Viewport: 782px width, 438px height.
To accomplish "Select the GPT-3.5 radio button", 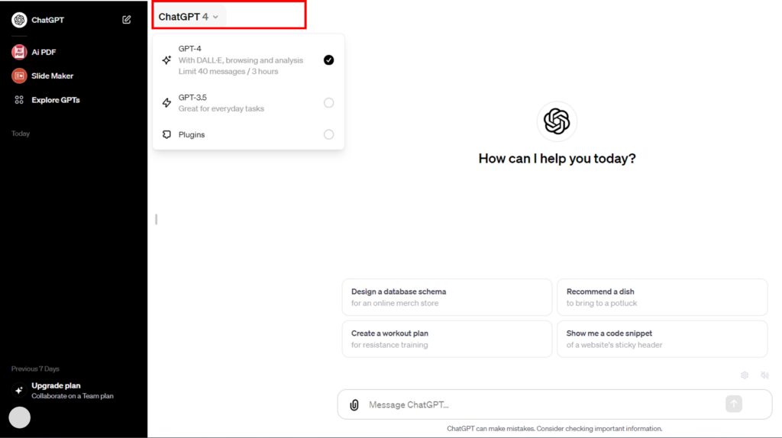I will coord(328,103).
